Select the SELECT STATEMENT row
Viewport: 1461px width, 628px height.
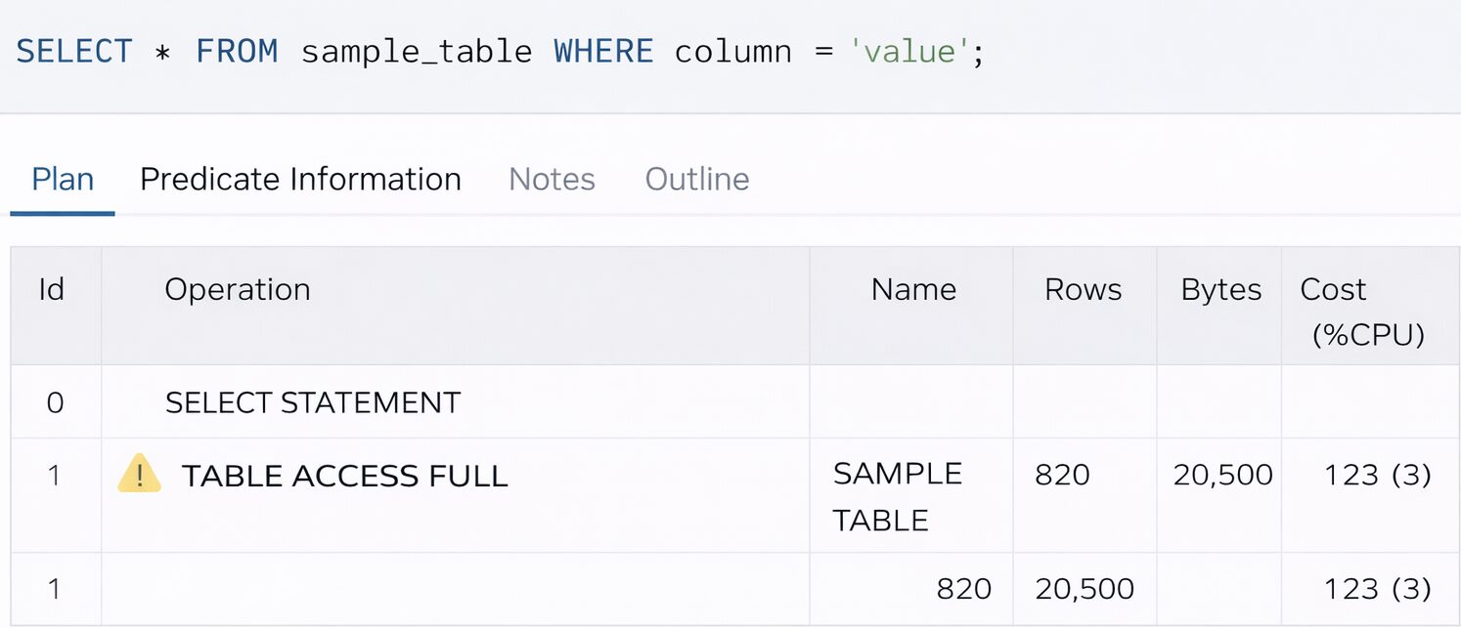(x=313, y=402)
